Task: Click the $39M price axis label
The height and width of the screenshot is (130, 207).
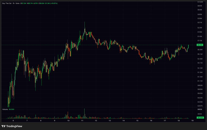Action: pyautogui.click(x=200, y=19)
